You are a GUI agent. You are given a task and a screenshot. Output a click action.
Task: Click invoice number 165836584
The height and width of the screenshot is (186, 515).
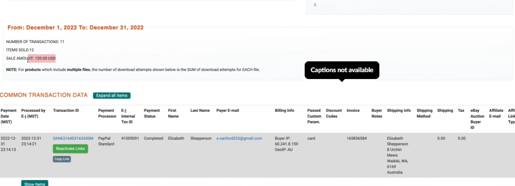356,138
